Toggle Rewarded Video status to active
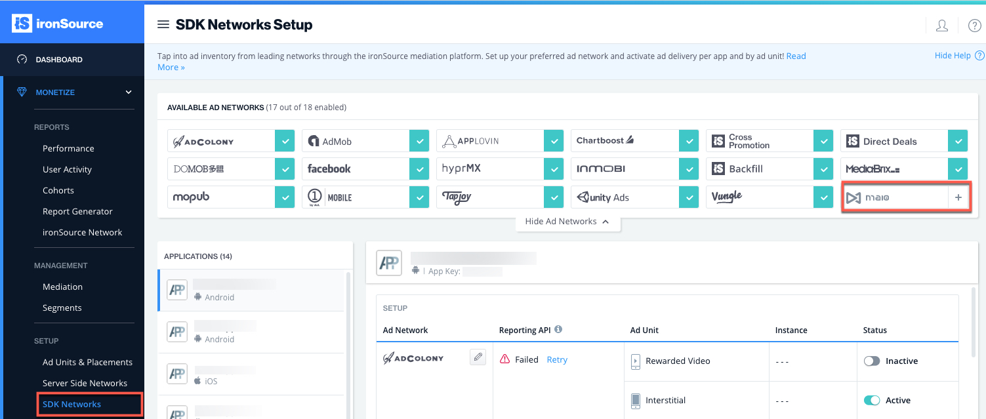986x419 pixels. [x=872, y=361]
